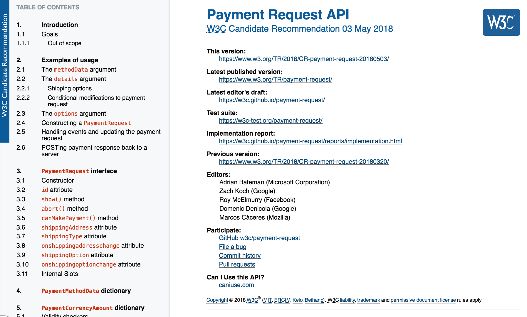The height and width of the screenshot is (317, 527).
Task: Select editor name Marcos Cáceres
Action: pos(242,217)
